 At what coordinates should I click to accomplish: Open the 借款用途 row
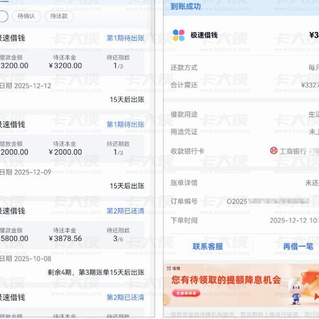click(245, 114)
